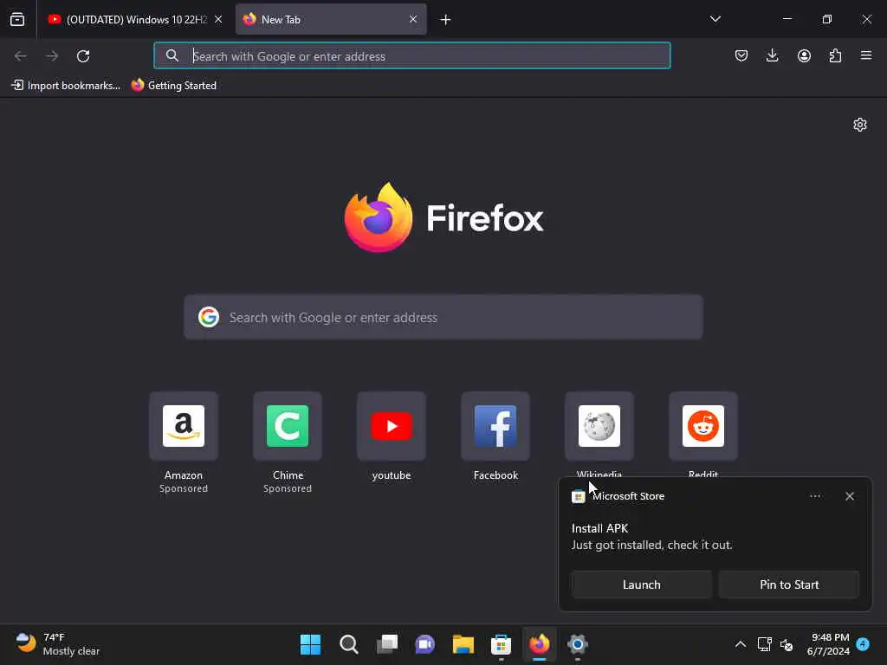Open the notification center badge
The height and width of the screenshot is (665, 887).
[863, 643]
